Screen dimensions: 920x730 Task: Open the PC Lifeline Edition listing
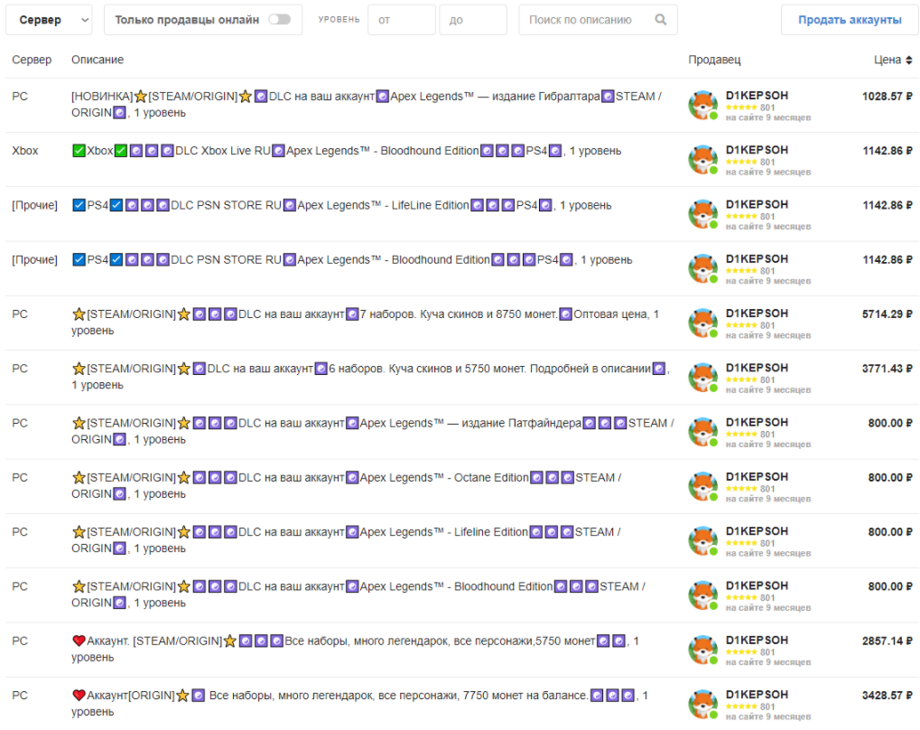click(x=346, y=540)
